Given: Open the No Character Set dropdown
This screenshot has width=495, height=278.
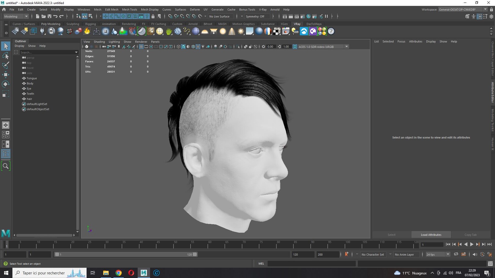Looking at the screenshot, I should click(x=373, y=254).
